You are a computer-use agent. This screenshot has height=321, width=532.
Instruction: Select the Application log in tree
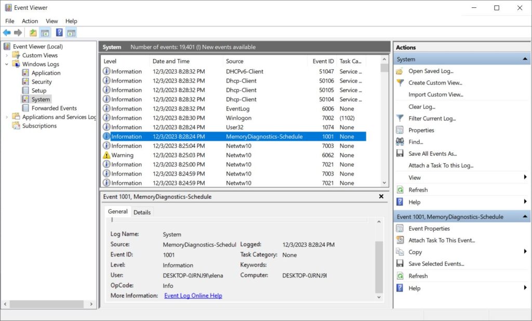(x=46, y=73)
